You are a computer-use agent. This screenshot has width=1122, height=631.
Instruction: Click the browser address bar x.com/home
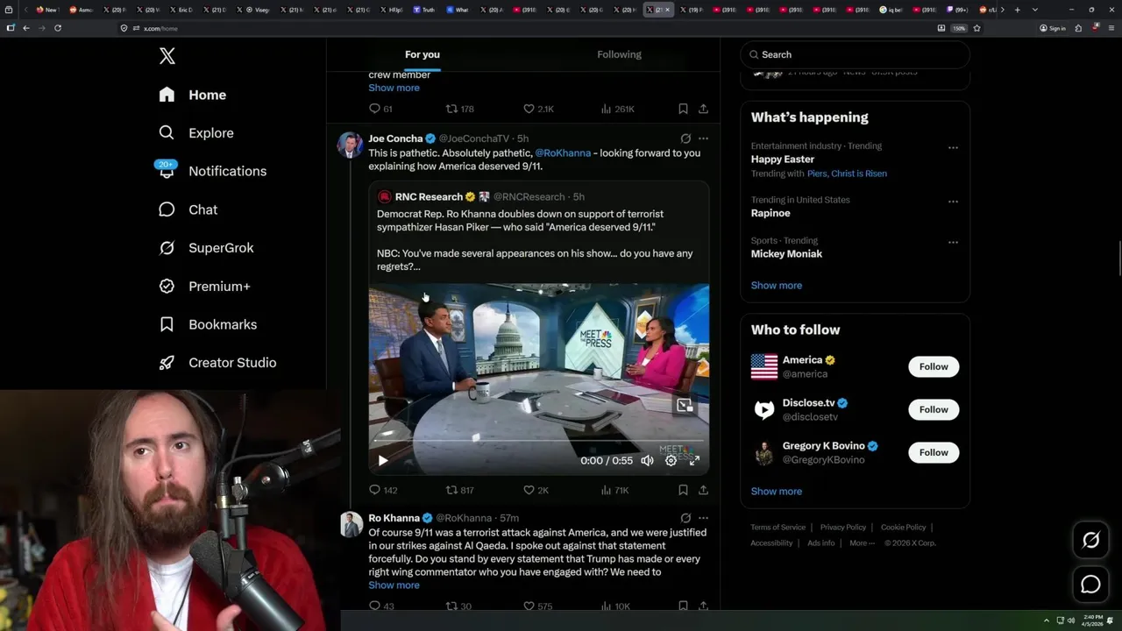click(x=526, y=28)
